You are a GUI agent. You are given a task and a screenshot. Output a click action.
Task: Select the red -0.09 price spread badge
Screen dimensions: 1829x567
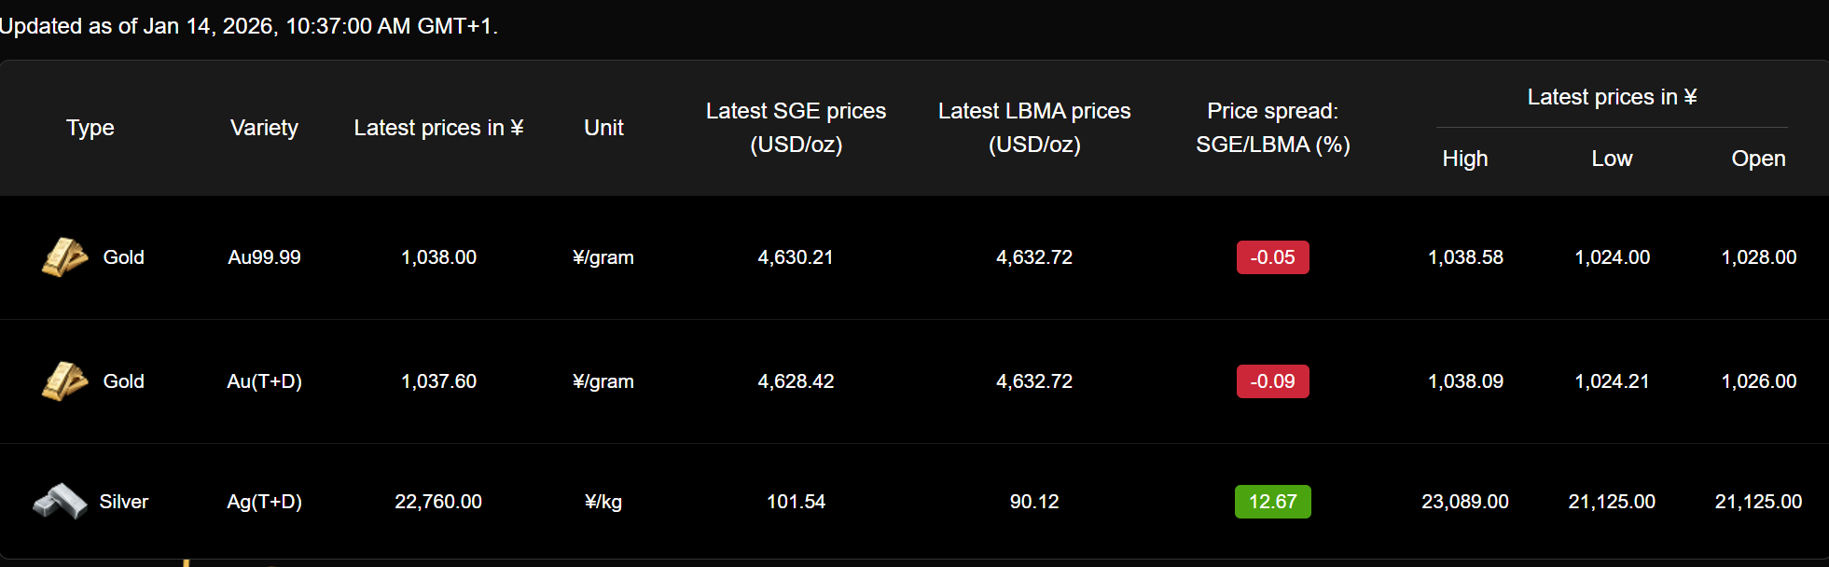coord(1272,381)
